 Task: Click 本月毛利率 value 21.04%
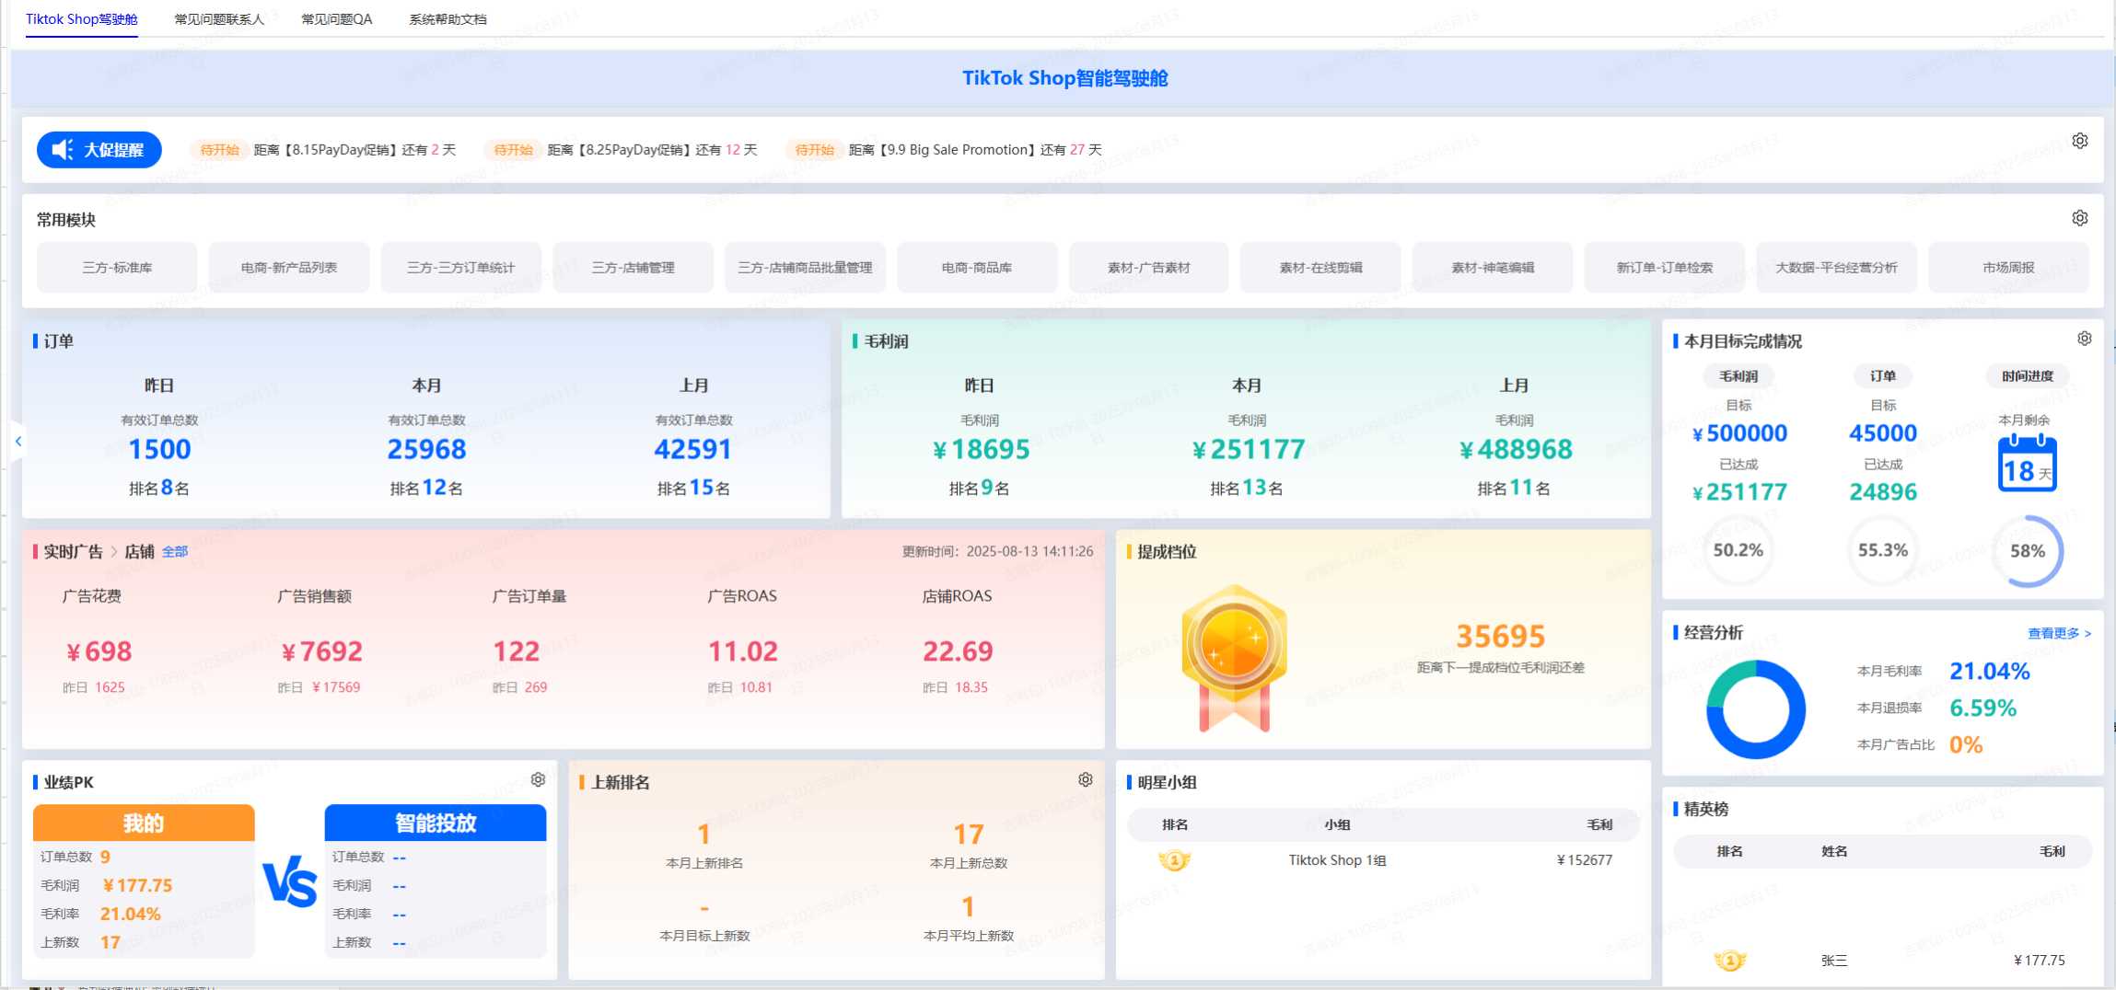(x=1989, y=671)
